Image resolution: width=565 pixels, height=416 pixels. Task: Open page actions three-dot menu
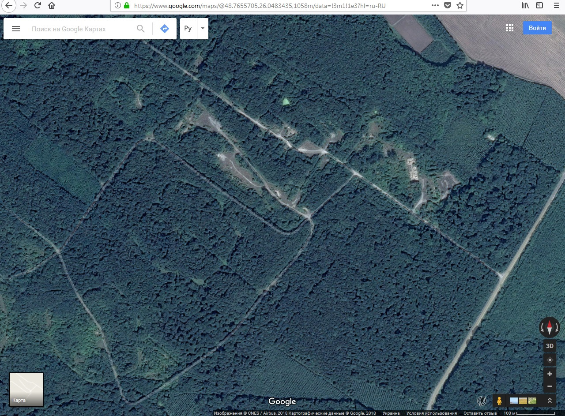[x=435, y=6]
